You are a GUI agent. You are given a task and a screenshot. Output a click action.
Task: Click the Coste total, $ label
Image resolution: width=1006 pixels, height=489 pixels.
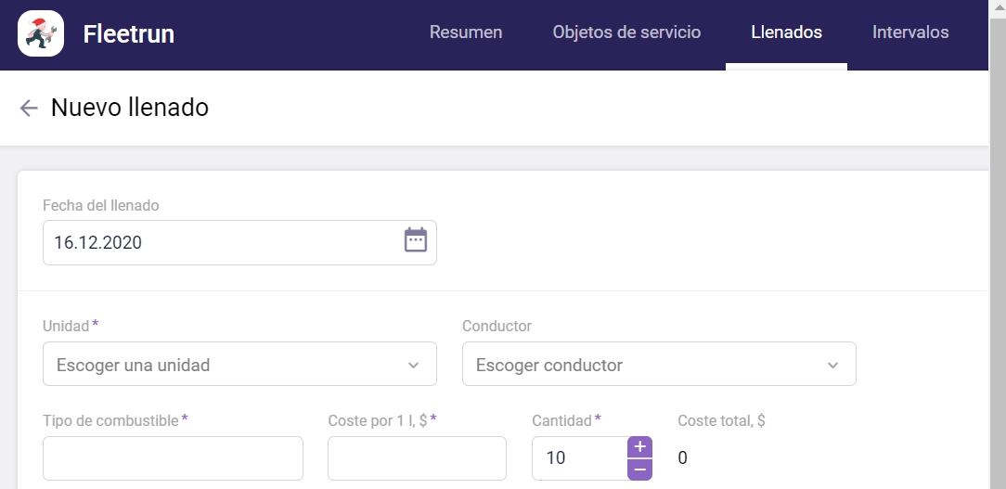pyautogui.click(x=721, y=421)
